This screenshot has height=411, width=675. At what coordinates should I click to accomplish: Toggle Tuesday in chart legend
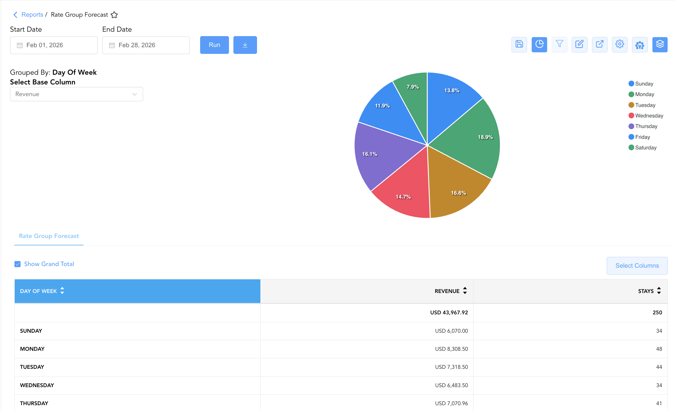point(642,105)
